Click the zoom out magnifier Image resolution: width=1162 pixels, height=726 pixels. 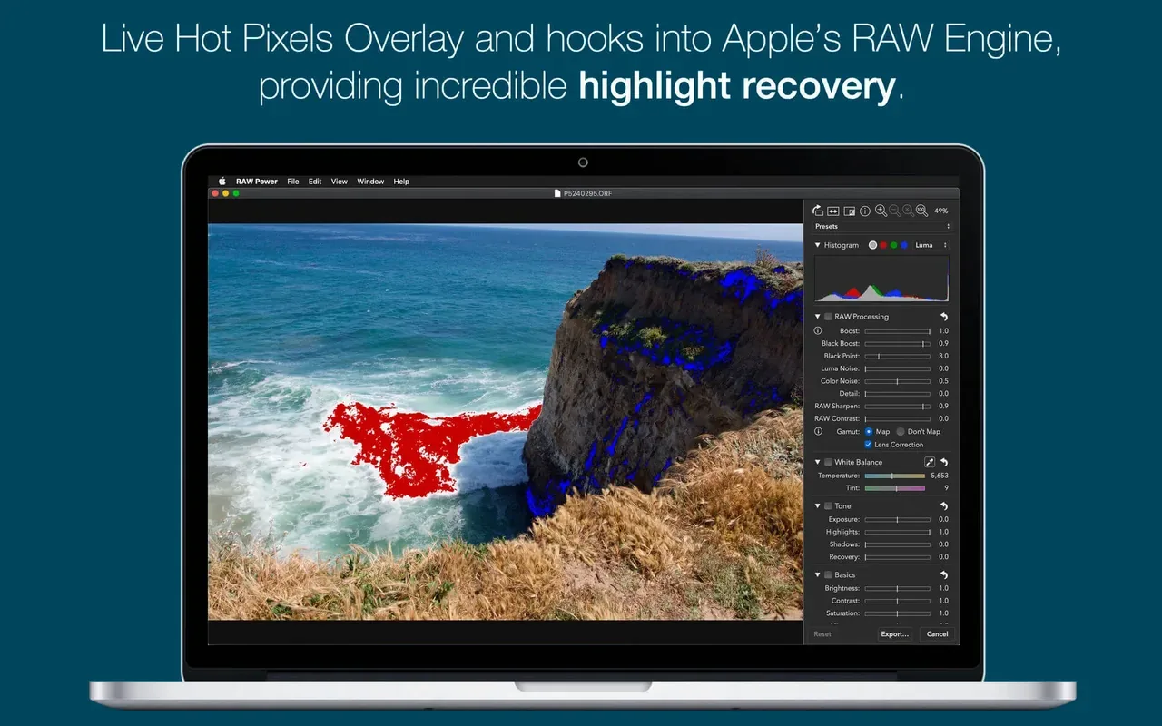pos(894,211)
